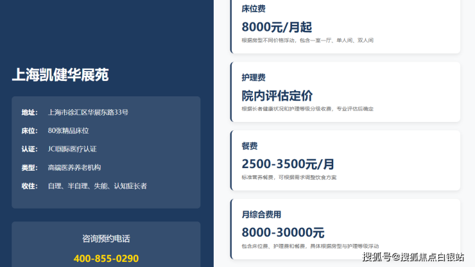
Task: Select the 8000元/月起 price
Action: [x=277, y=27]
